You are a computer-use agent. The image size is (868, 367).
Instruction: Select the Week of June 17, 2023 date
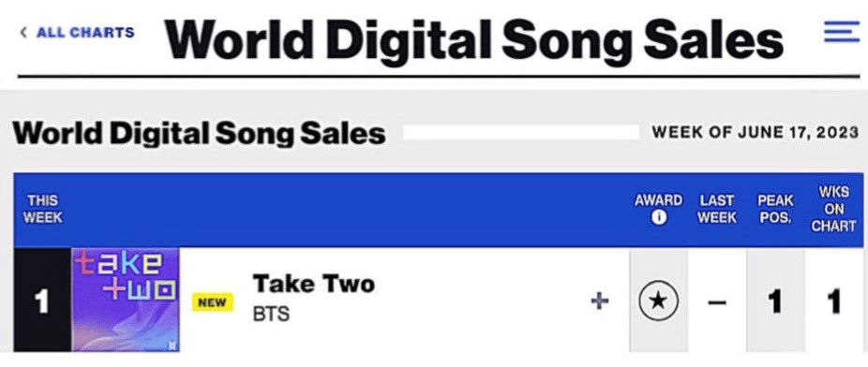pos(756,133)
